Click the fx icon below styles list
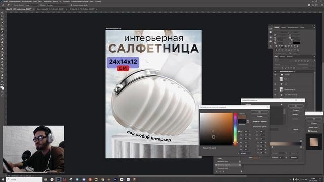 pyautogui.click(x=217, y=171)
